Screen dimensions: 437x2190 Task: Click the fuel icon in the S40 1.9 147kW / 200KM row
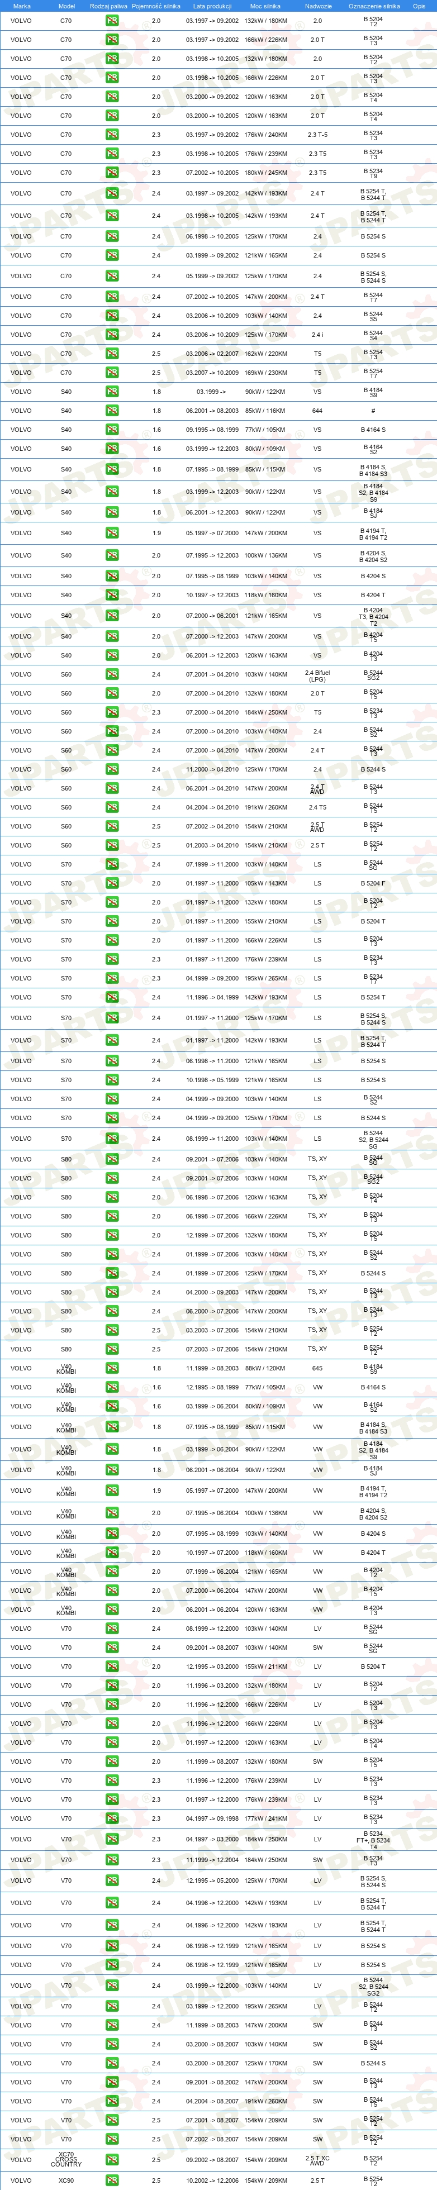(111, 533)
